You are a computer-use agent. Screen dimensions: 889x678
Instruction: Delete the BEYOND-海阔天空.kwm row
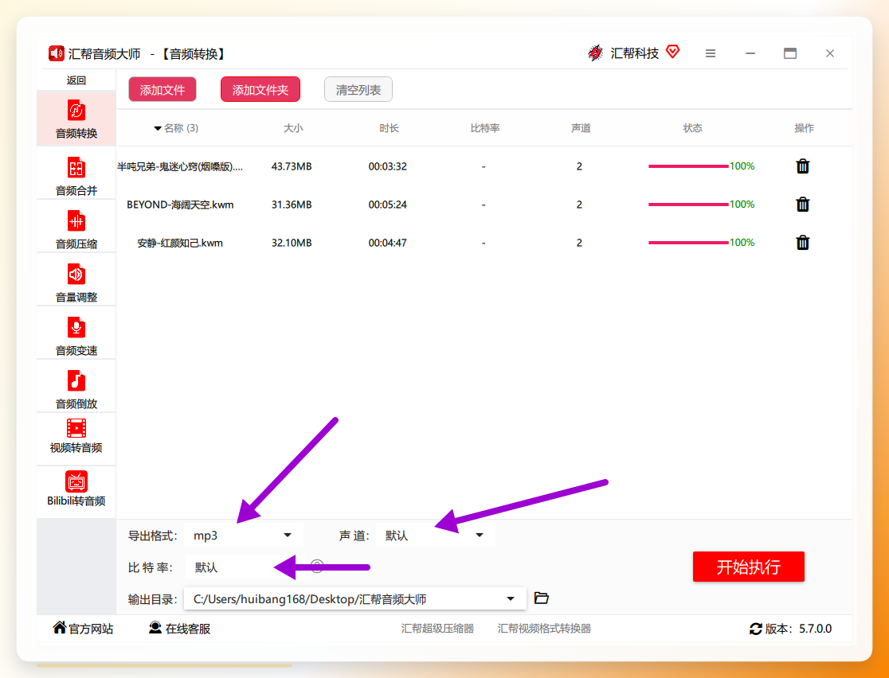802,204
